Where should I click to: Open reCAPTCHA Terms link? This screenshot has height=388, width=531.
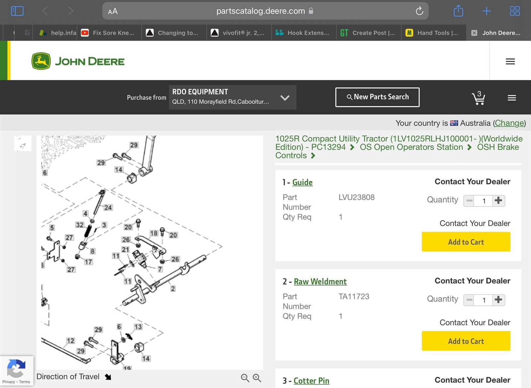pos(25,382)
